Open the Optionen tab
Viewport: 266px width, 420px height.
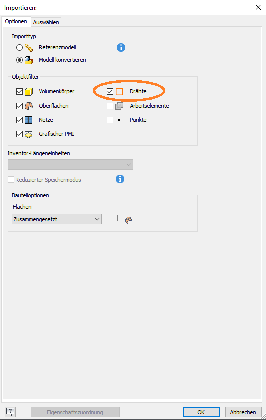click(16, 21)
